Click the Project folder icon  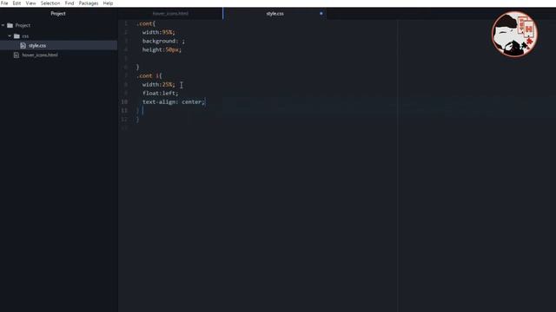click(x=10, y=25)
